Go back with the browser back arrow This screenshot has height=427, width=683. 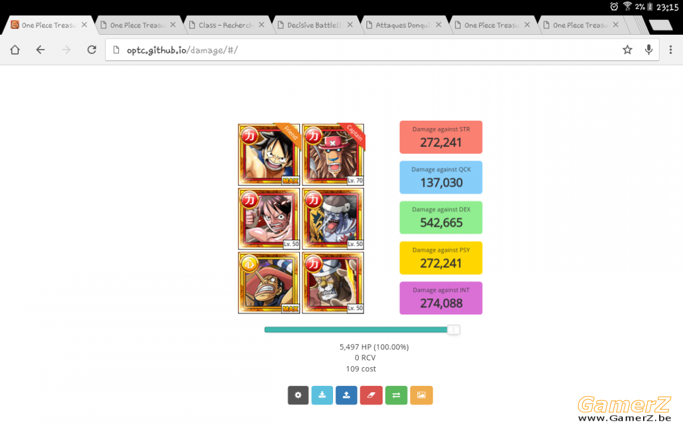[x=40, y=50]
